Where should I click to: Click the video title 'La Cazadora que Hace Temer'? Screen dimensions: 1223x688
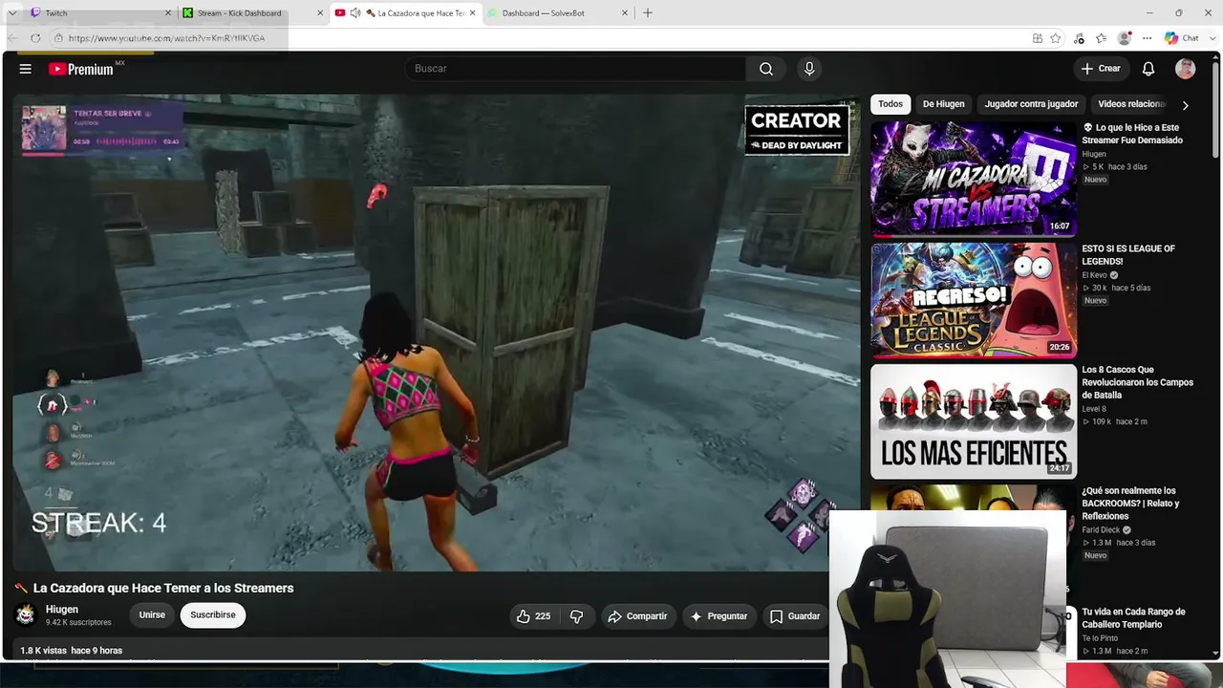pos(163,589)
